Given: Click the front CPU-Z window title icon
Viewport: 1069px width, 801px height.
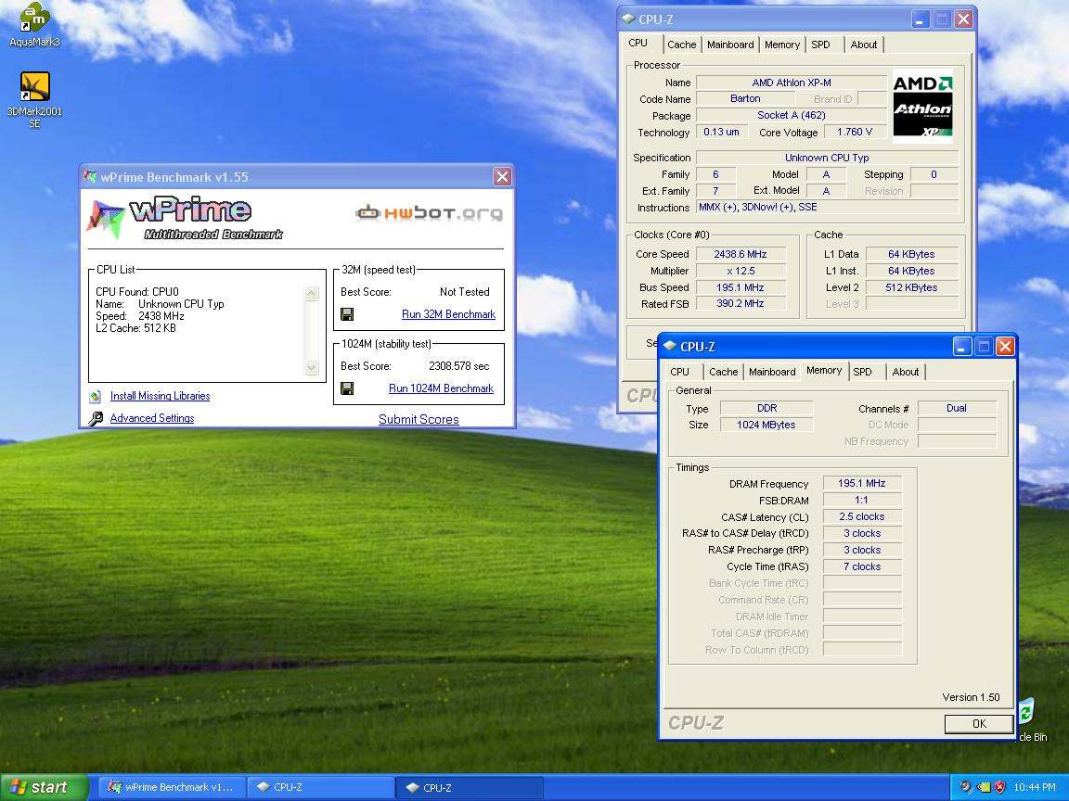Looking at the screenshot, I should [x=669, y=346].
